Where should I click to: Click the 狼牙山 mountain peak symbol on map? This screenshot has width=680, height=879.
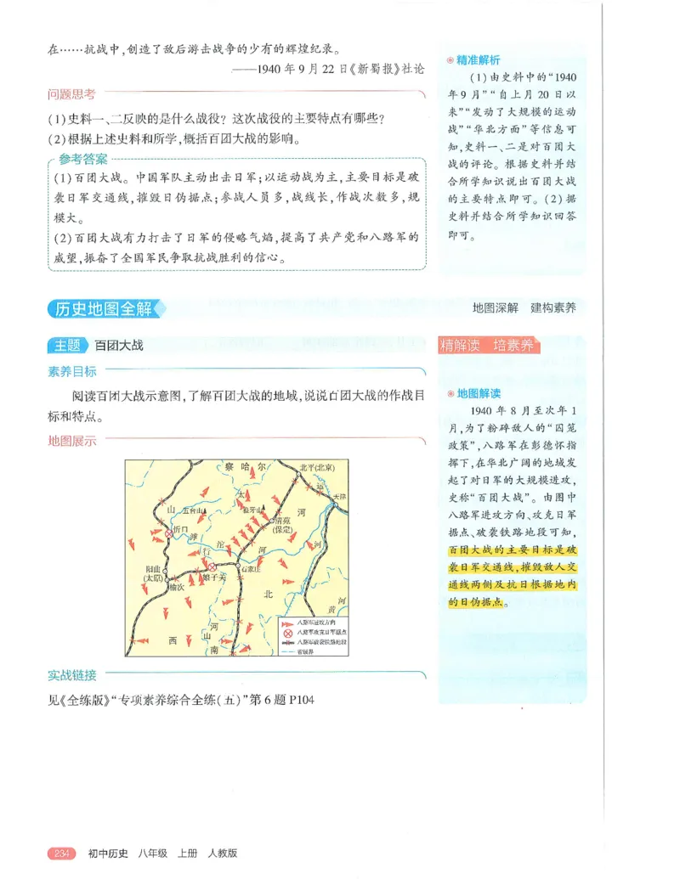click(263, 507)
